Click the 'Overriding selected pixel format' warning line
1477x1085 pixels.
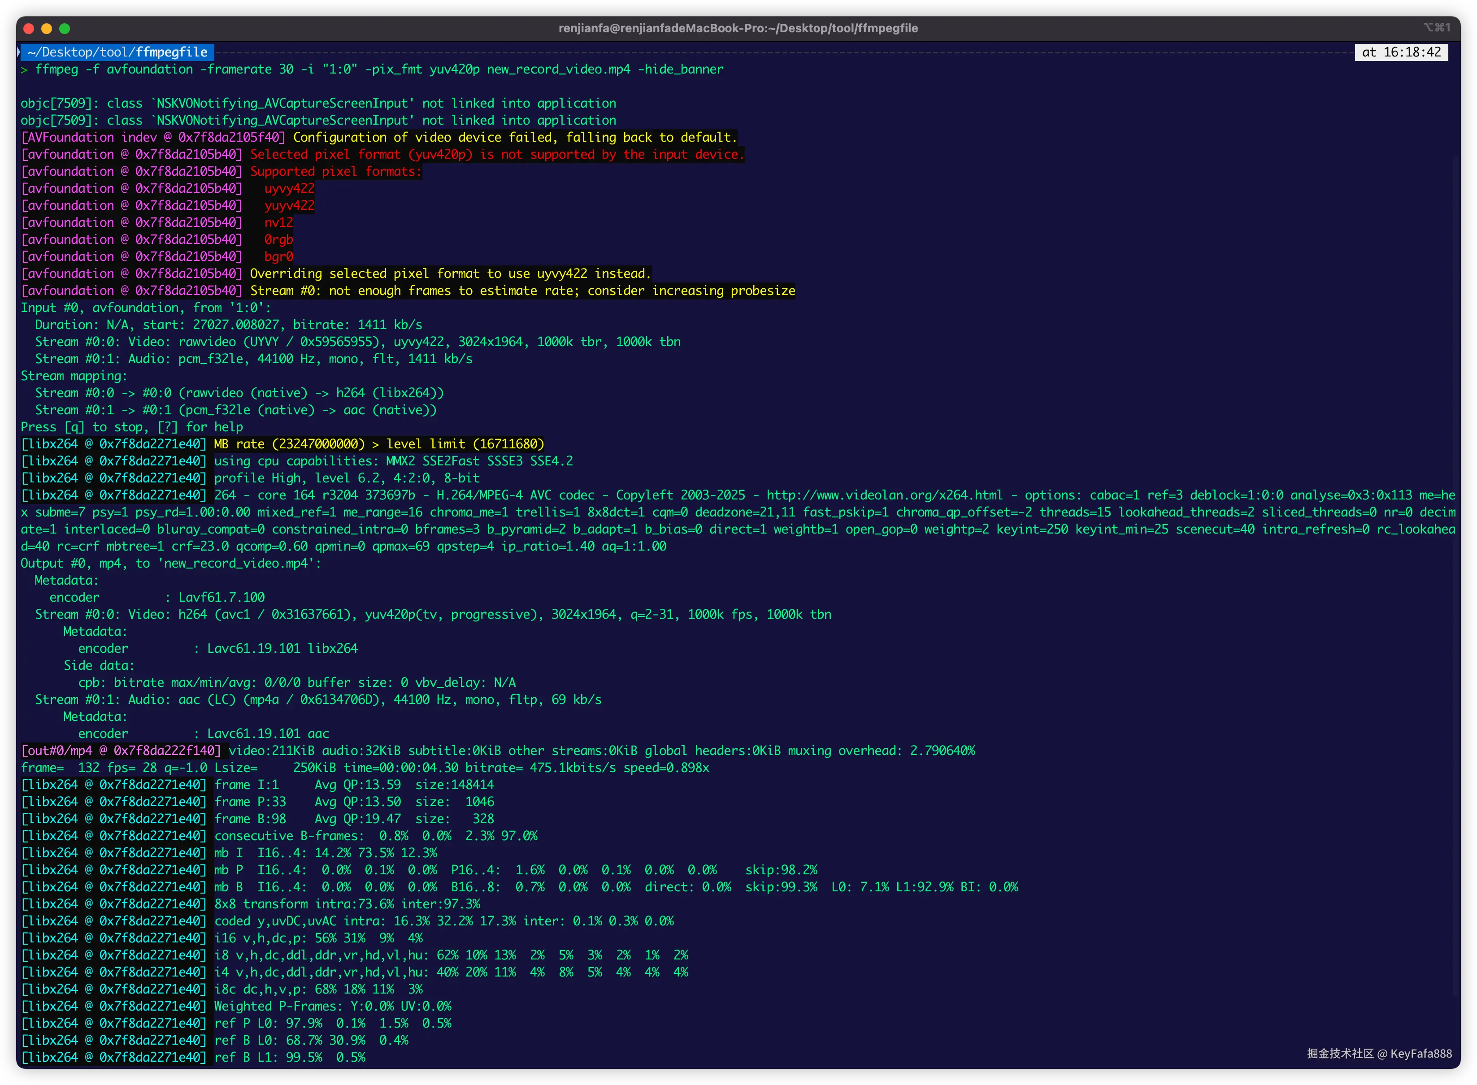(x=450, y=274)
